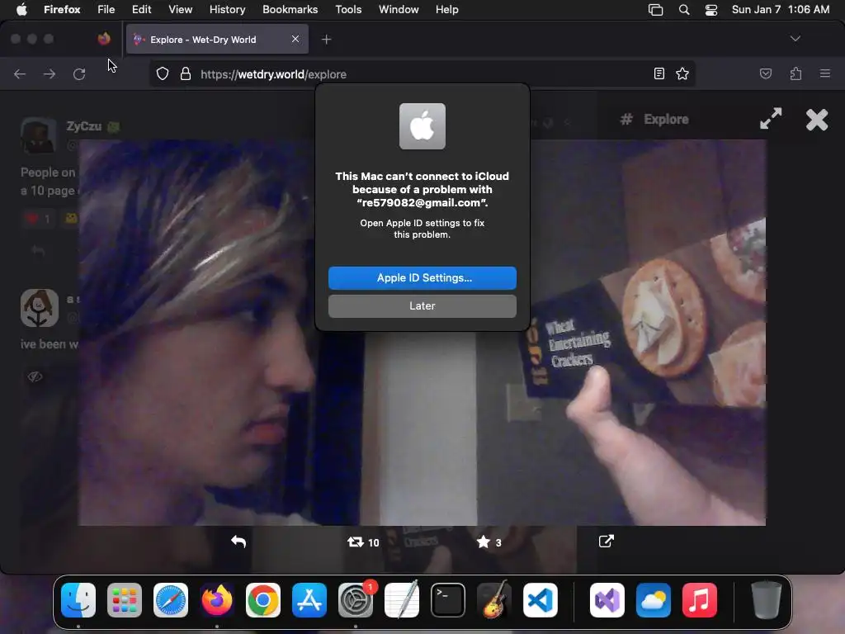The height and width of the screenshot is (634, 845).
Task: Open Control Center
Action: tap(710, 10)
